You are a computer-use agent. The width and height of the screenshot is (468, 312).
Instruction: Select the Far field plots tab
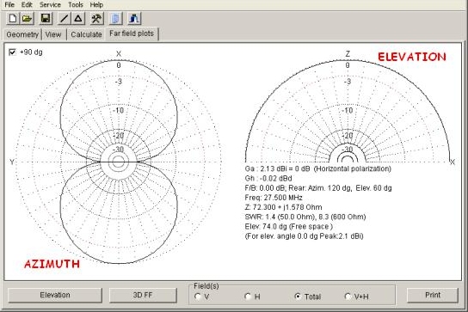[x=132, y=34]
